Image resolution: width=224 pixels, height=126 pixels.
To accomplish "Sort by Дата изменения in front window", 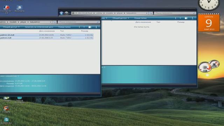I will [x=47, y=31].
